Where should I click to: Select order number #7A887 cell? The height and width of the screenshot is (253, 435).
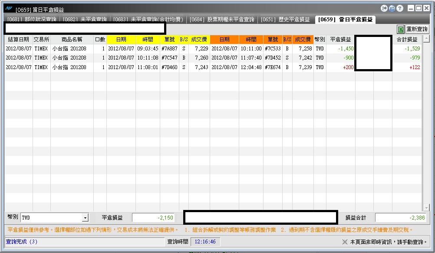tap(169, 49)
